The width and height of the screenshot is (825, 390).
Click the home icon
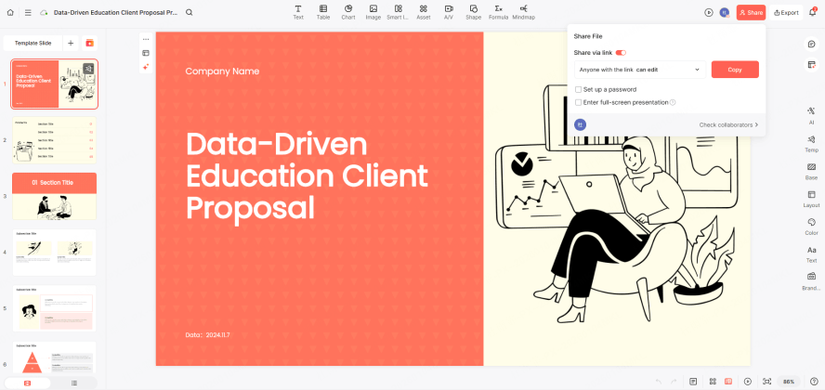click(11, 13)
